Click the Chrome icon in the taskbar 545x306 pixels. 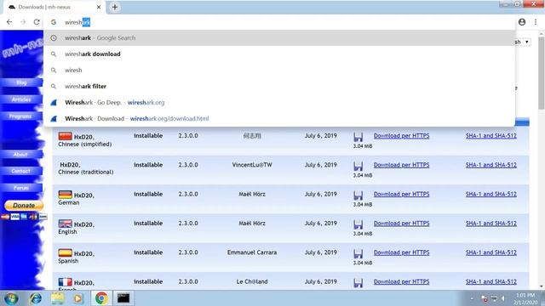coord(101,298)
